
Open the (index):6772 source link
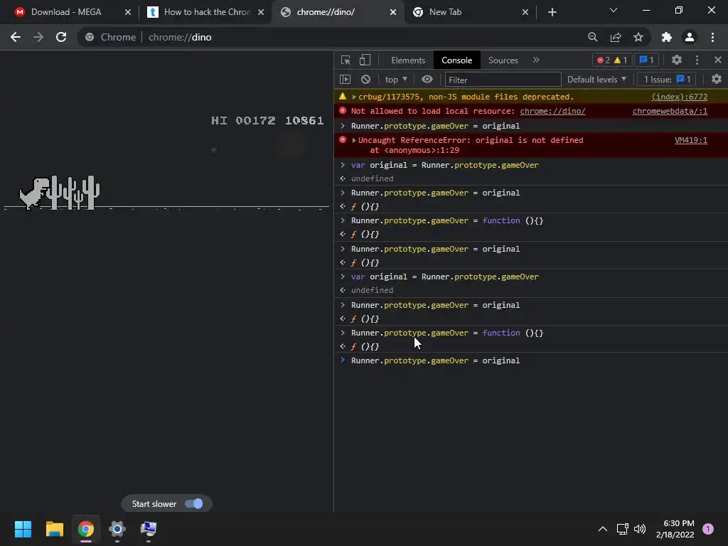tap(679, 97)
